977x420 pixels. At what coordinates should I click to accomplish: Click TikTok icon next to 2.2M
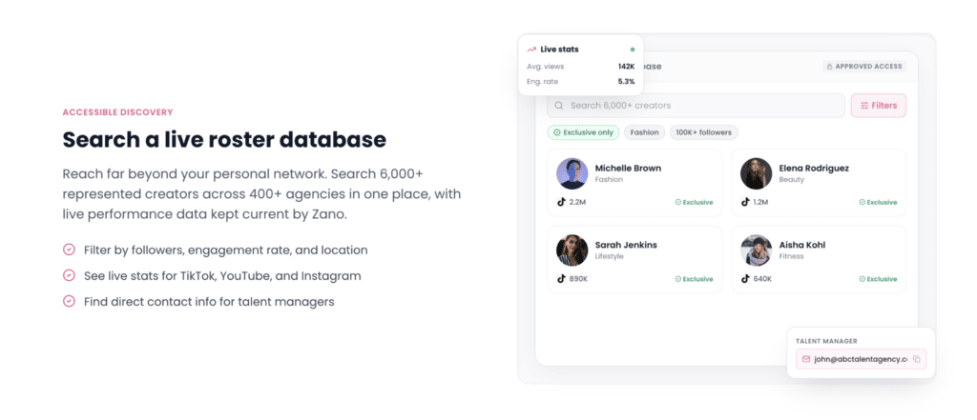[561, 202]
